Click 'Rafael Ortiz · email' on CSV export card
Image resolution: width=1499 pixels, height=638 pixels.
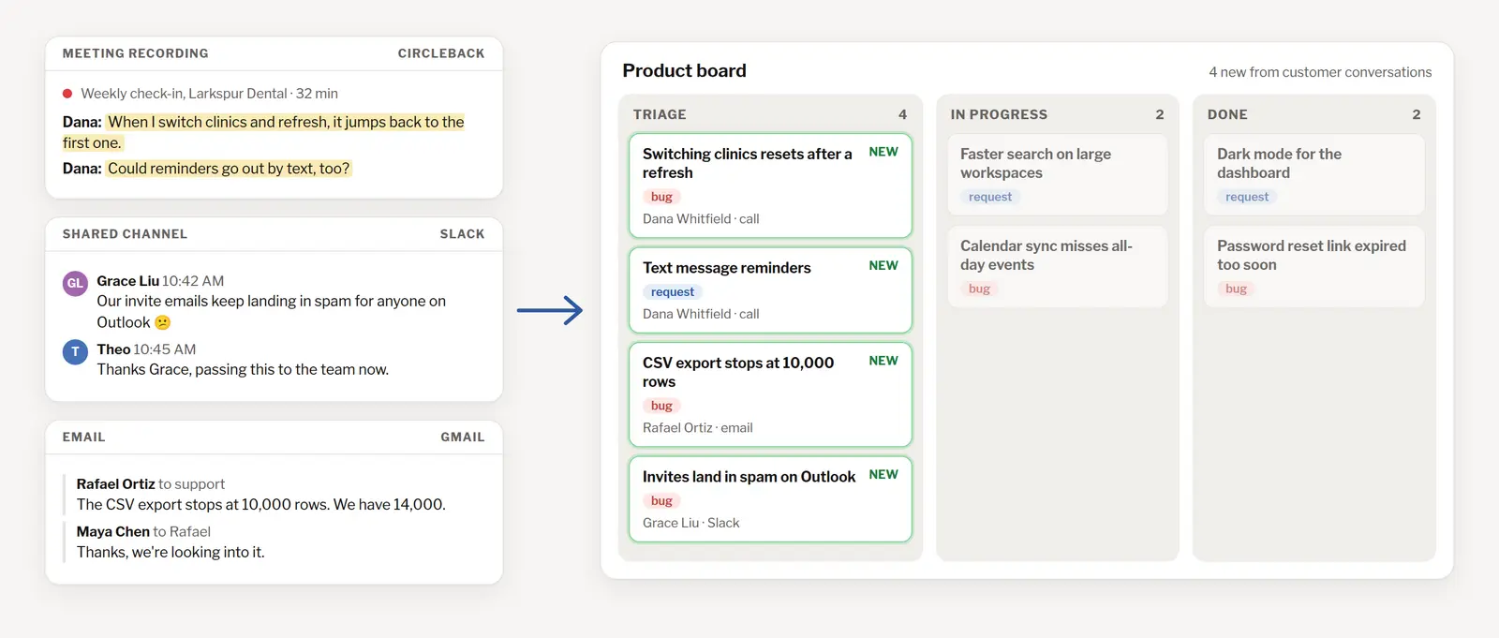coord(698,428)
